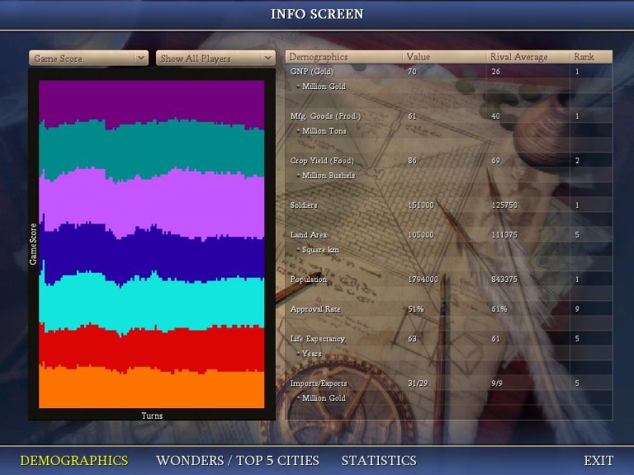
Task: Select the Imports/Exports row label
Action: [x=319, y=383]
